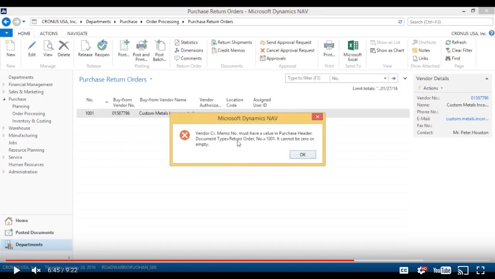The width and height of the screenshot is (495, 279).
Task: Select Order Processing under Purchase
Action: [28, 113]
